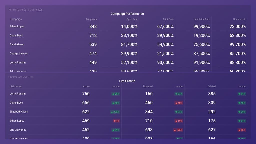Click open rate 14,000%
The width and height of the screenshot is (256, 144).
tap(129, 26)
